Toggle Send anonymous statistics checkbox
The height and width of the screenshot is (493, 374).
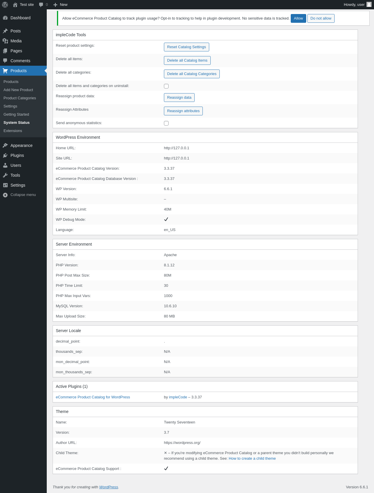pyautogui.click(x=166, y=123)
